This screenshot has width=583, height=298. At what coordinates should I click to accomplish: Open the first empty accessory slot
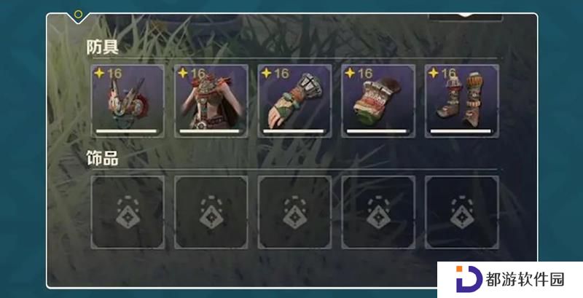[x=128, y=212]
